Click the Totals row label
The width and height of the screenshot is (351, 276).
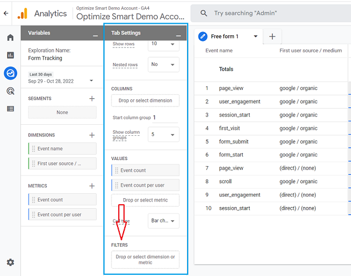226,69
